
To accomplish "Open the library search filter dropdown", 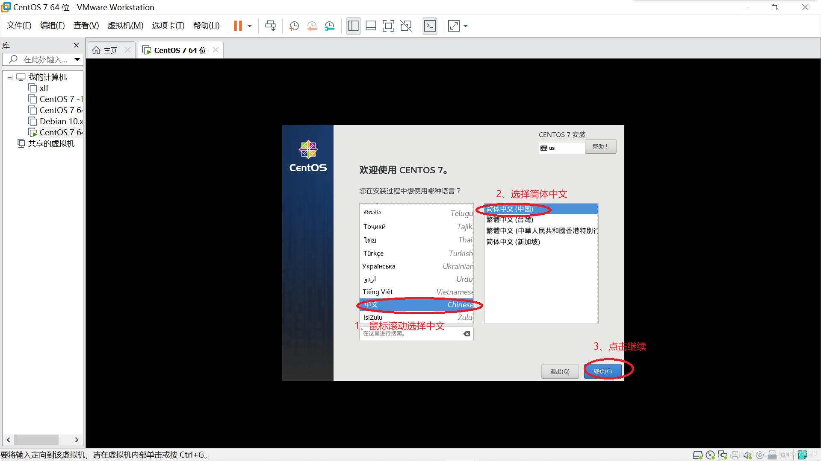I will coord(77,59).
